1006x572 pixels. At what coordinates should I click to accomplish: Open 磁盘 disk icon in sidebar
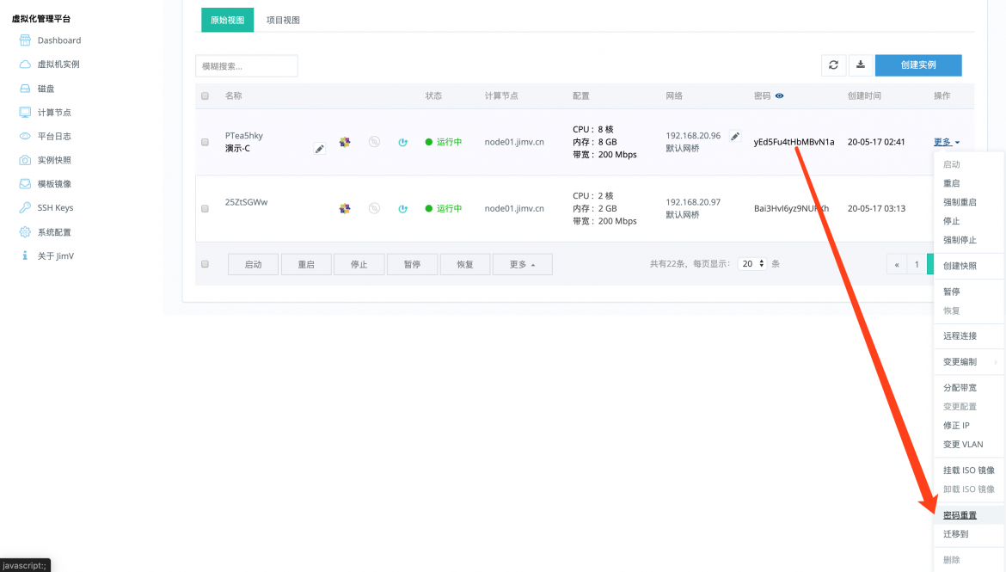pos(25,89)
